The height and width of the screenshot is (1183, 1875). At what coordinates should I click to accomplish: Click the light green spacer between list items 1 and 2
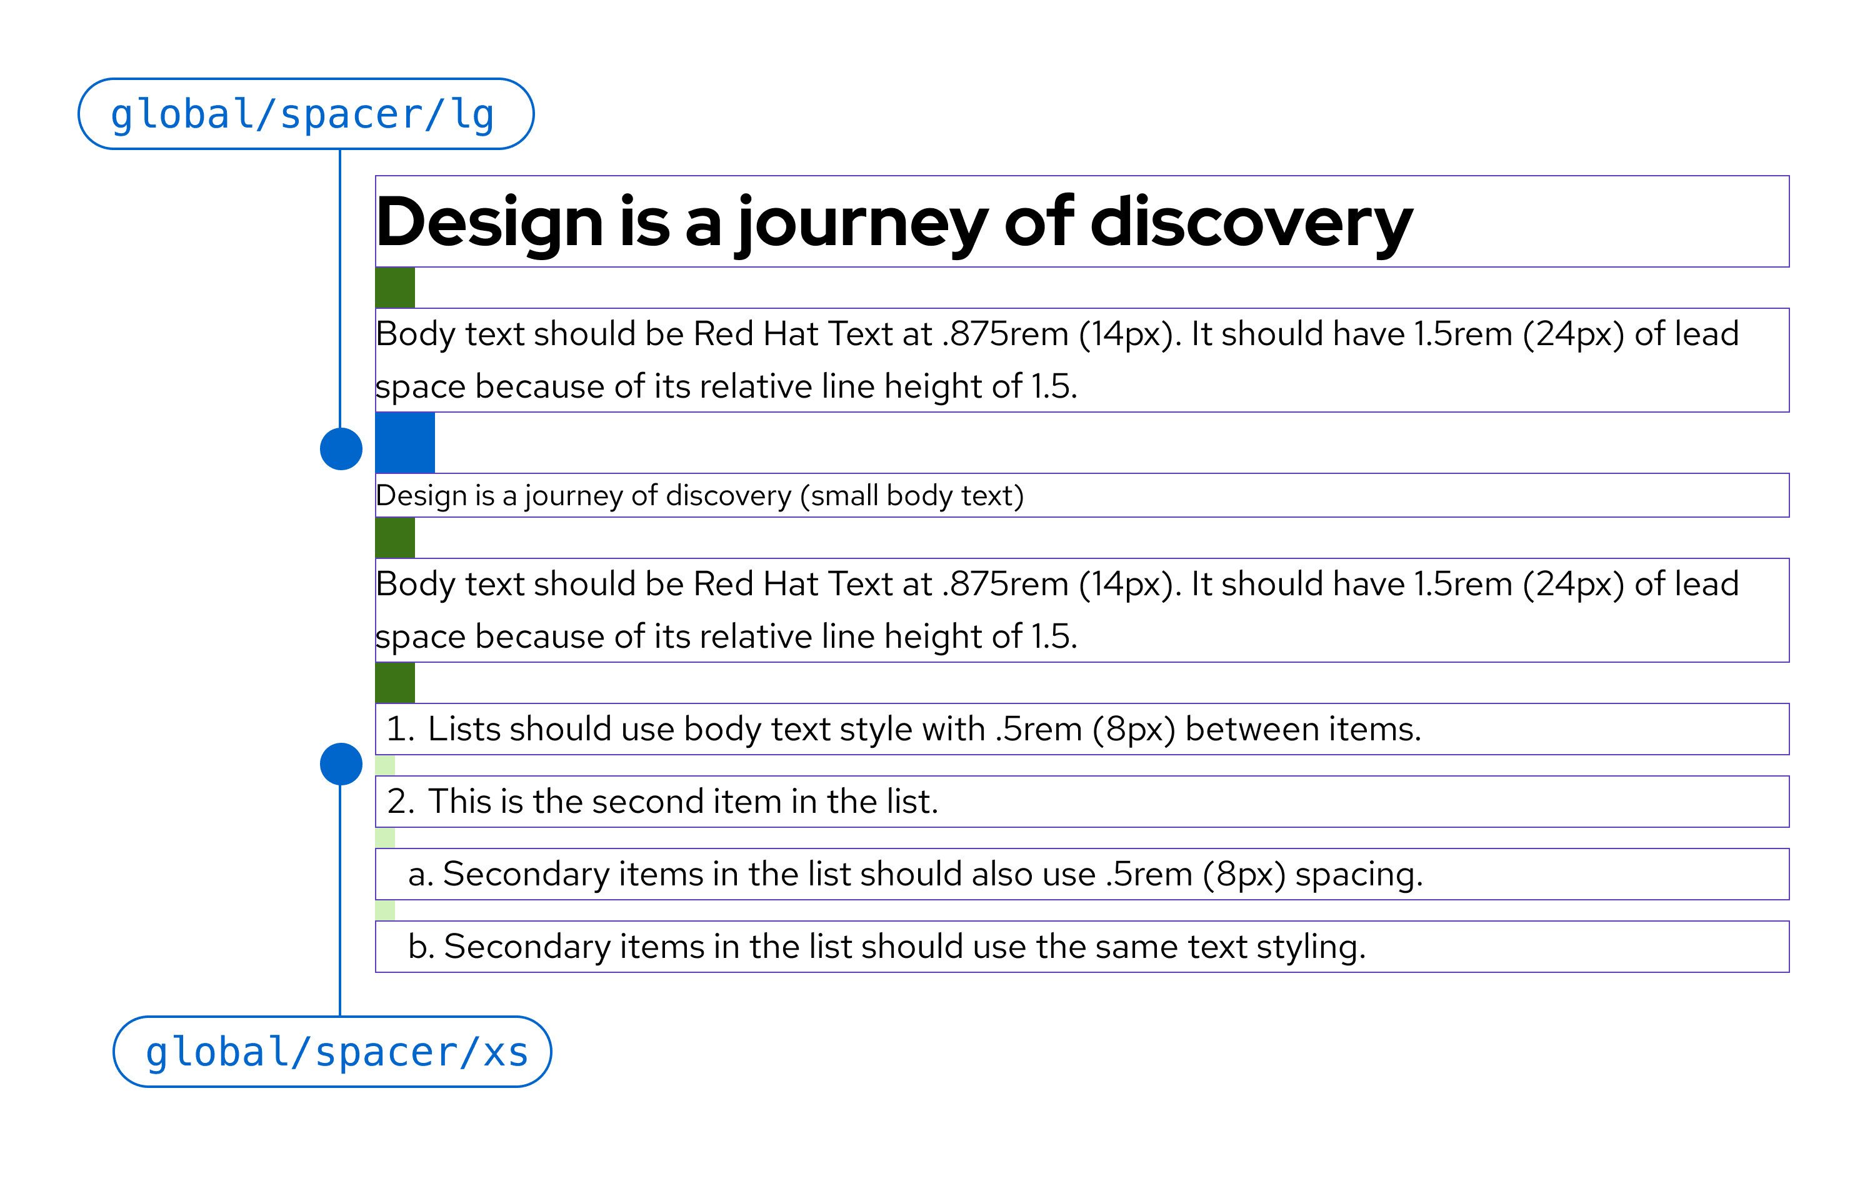(x=386, y=765)
